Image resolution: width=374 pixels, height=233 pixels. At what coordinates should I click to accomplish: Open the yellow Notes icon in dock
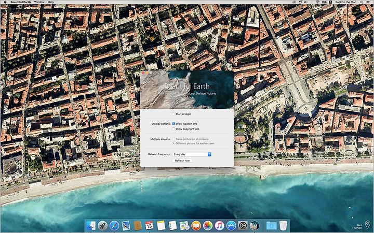tap(161, 225)
